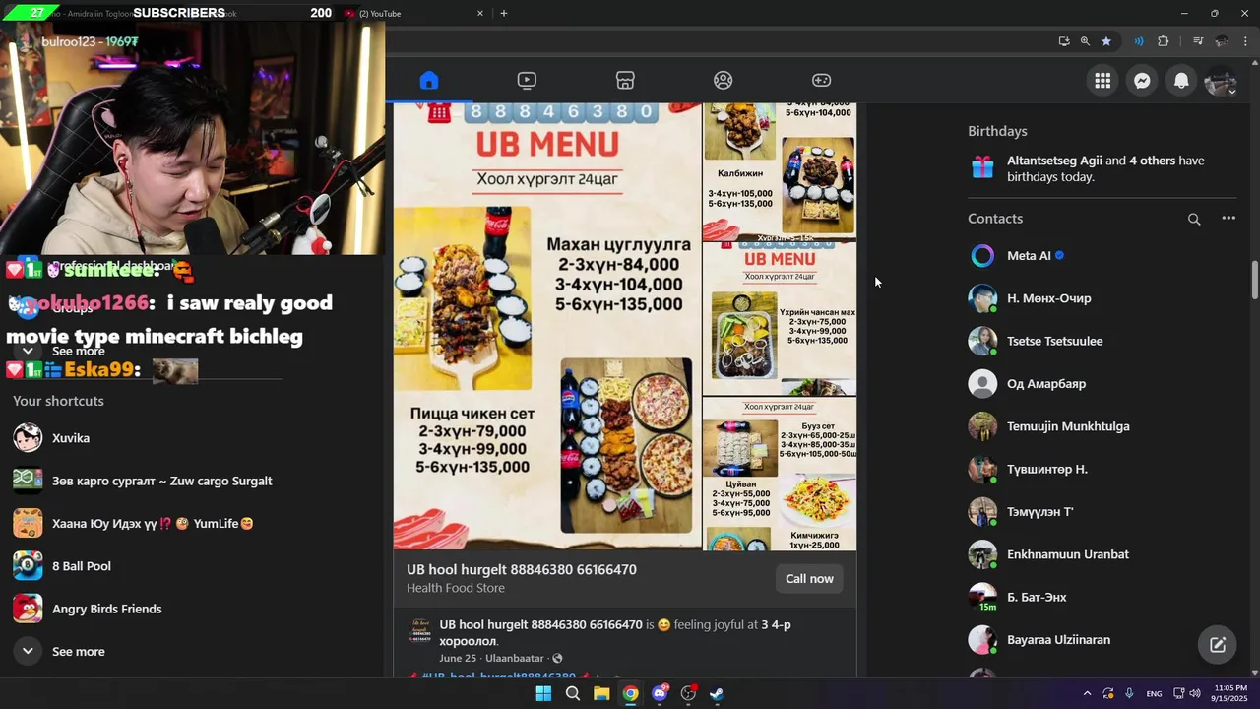Open the Chrome profile avatar
This screenshot has height=709, width=1260.
coord(1222,41)
